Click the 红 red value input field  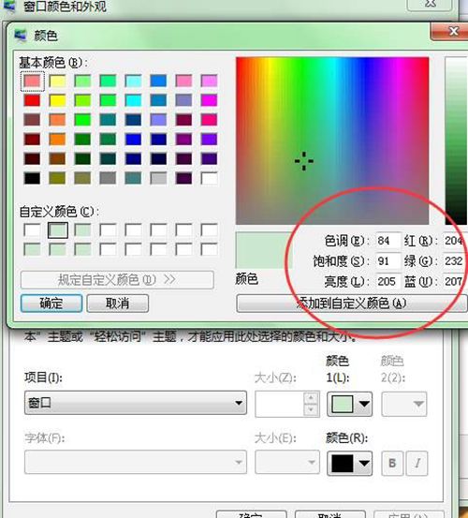(x=455, y=241)
